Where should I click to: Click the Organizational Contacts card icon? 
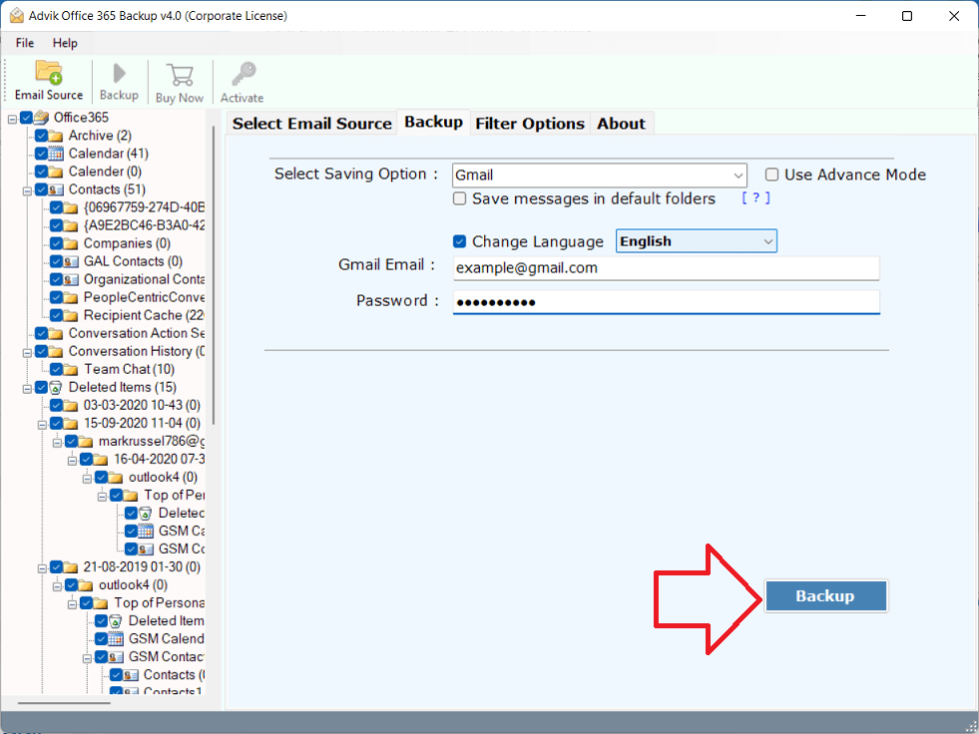tap(71, 279)
